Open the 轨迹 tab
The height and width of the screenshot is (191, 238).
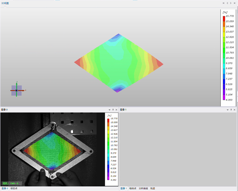153,188
